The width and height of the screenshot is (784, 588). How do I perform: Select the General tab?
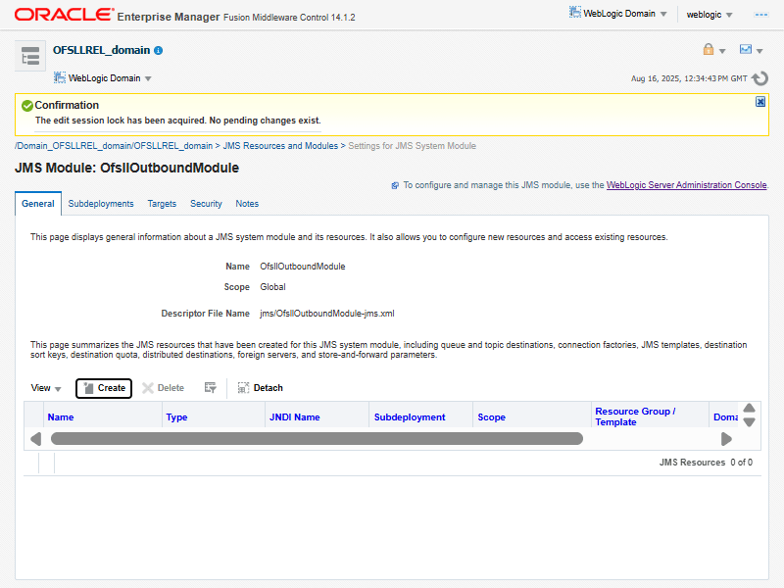coord(38,204)
